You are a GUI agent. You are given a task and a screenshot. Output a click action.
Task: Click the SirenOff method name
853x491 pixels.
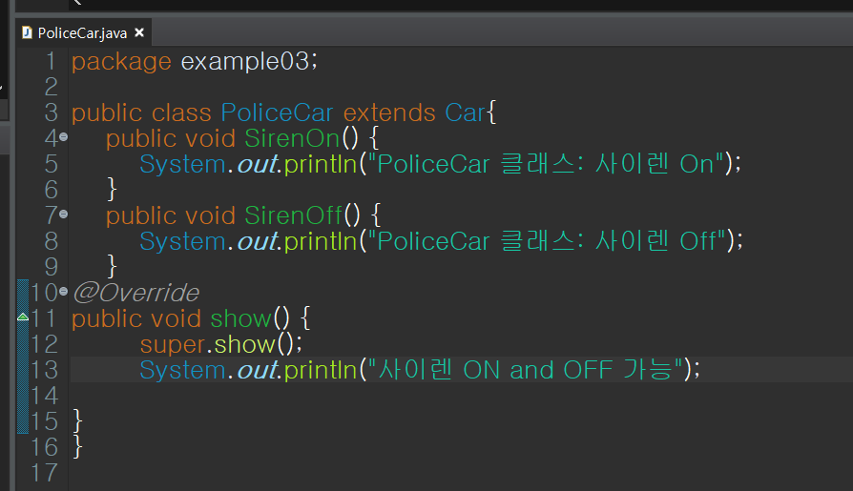click(293, 215)
